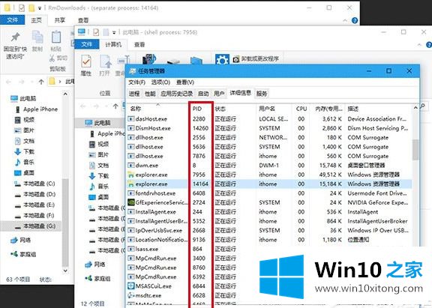Open the 查看(V) menu in Task Manager
Viewport: 432px width, 308px height.
(x=184, y=82)
